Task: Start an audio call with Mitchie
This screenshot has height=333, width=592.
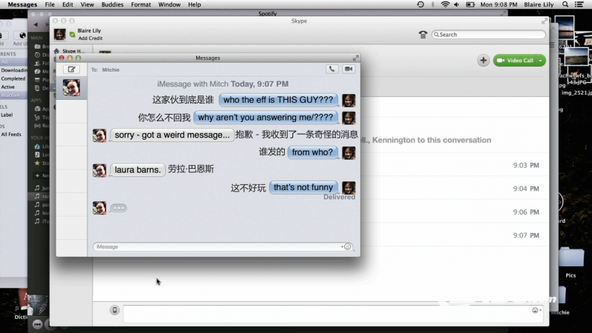Action: coord(332,69)
